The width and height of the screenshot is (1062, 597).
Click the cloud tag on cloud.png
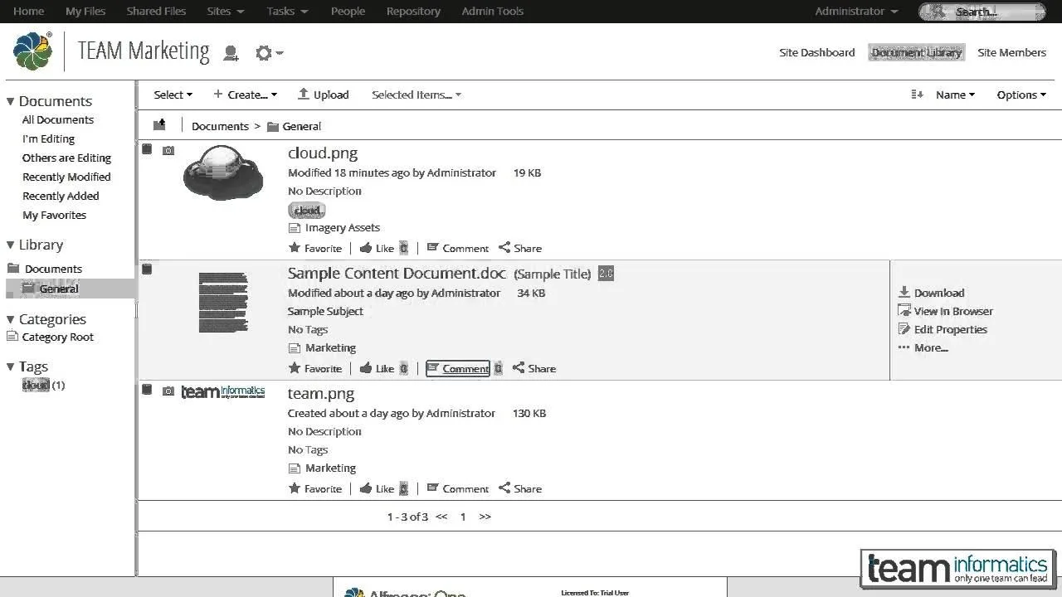[x=307, y=211]
